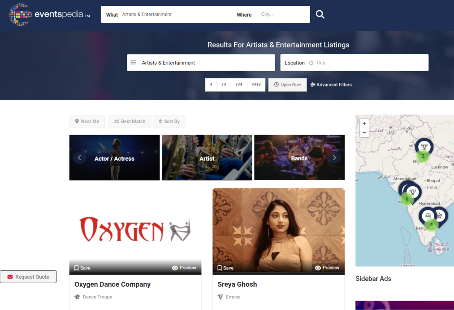Click the right carousel arrow past Bands
Viewport: 454px width, 310px height.
pyautogui.click(x=334, y=157)
